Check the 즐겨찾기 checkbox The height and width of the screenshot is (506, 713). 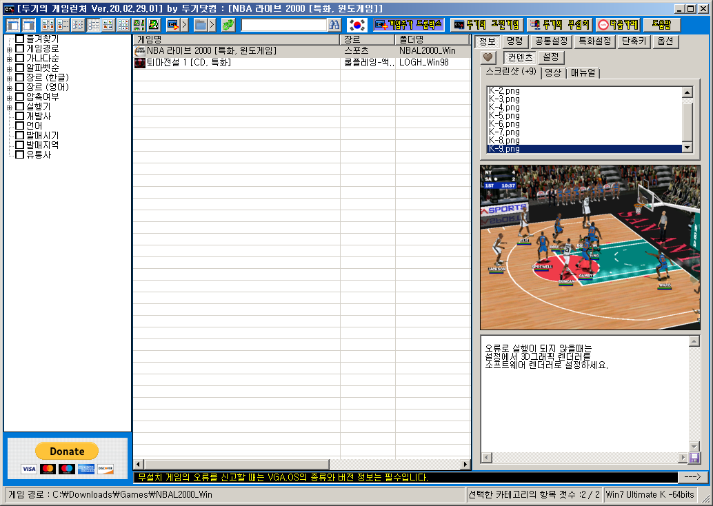19,39
